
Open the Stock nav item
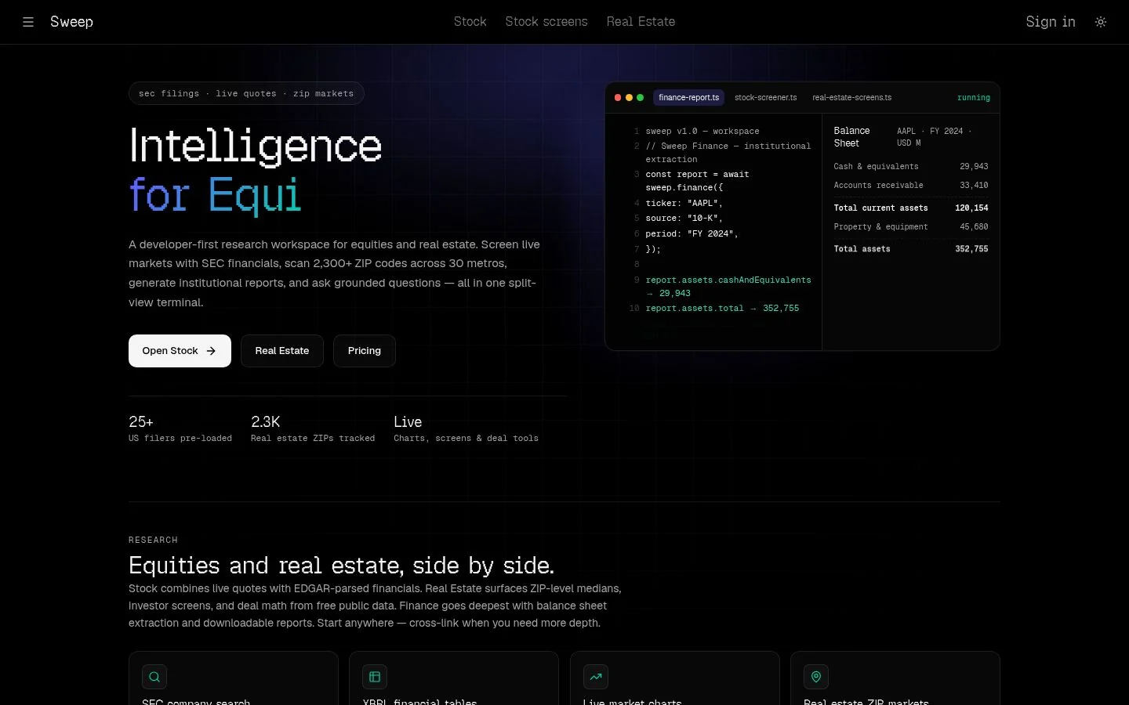470,22
